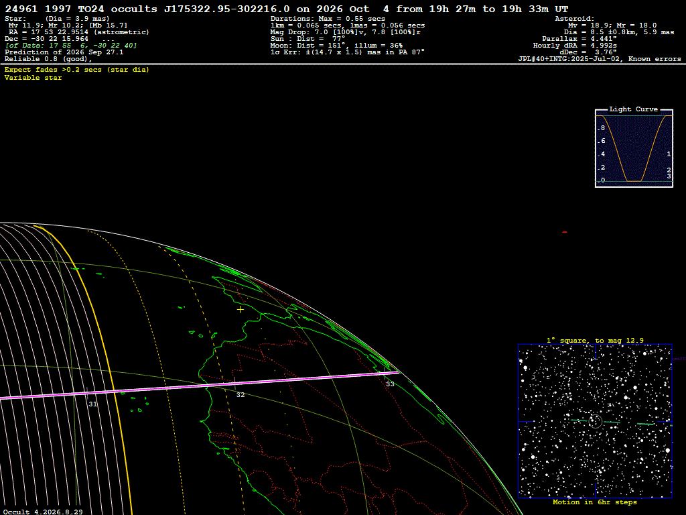Click the 'Expect fades' warning text
The height and width of the screenshot is (515, 686).
76,70
